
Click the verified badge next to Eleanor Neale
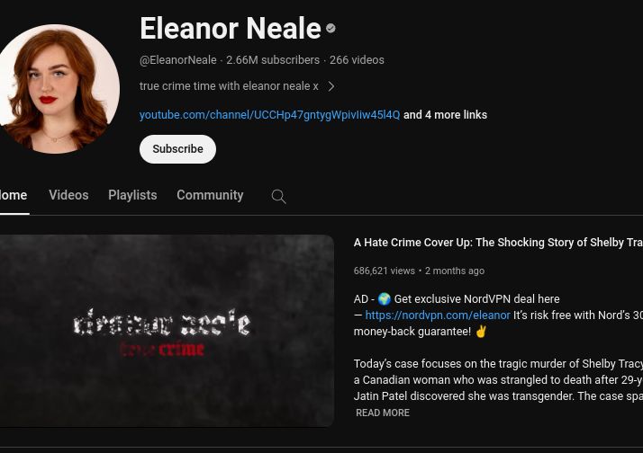331,28
